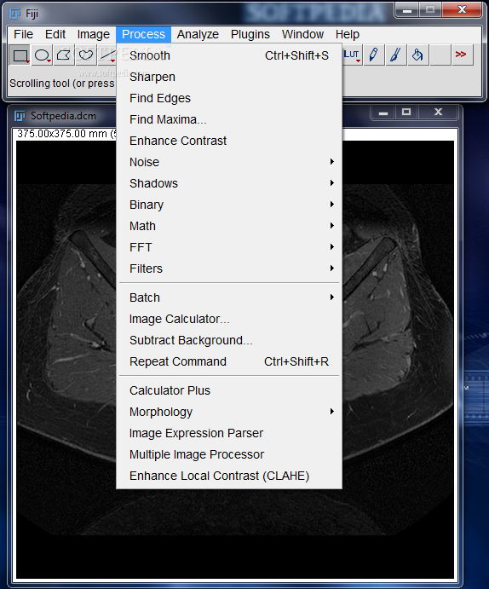Select the Freehand selection tool
The height and width of the screenshot is (589, 489).
[86, 55]
